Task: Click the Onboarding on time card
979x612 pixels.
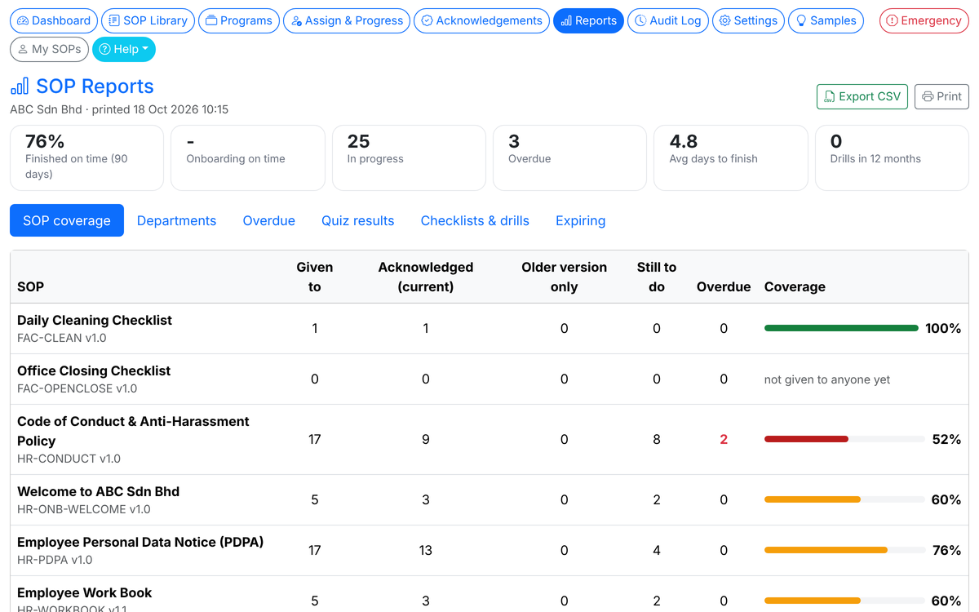Action: (247, 157)
